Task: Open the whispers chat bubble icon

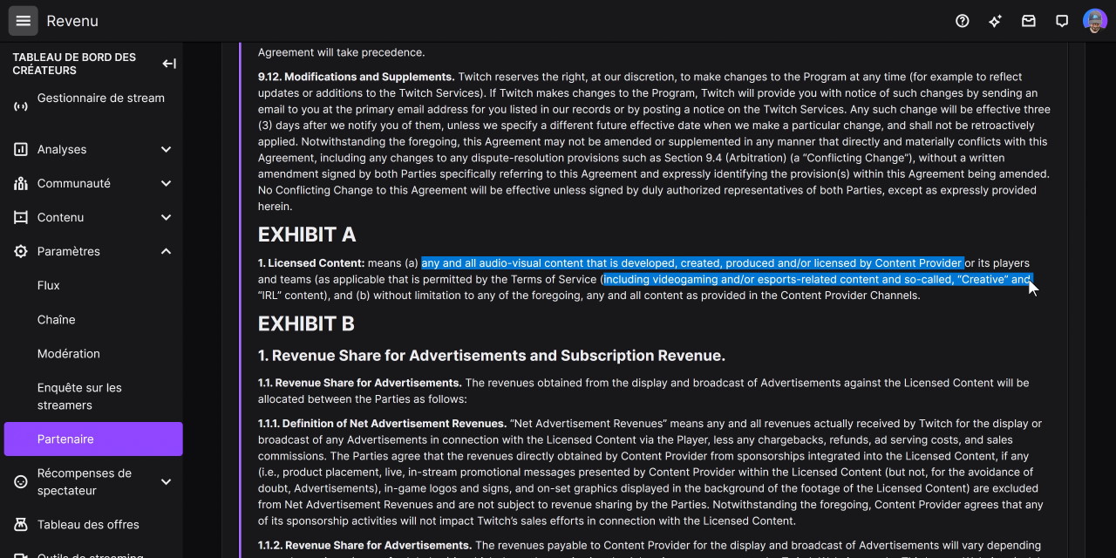Action: [x=1062, y=21]
